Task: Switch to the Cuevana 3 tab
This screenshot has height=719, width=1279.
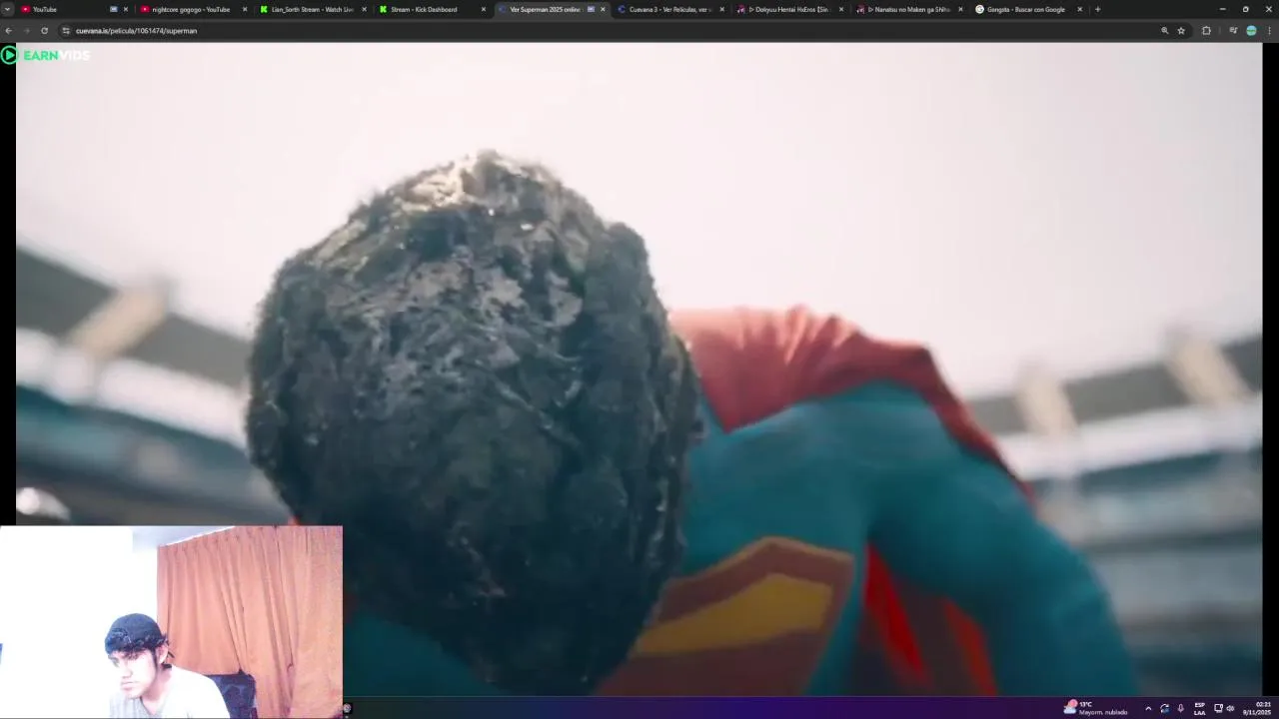Action: coord(670,9)
